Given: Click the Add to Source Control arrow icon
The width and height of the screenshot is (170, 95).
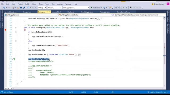Looking at the screenshot, I should point(148,92).
